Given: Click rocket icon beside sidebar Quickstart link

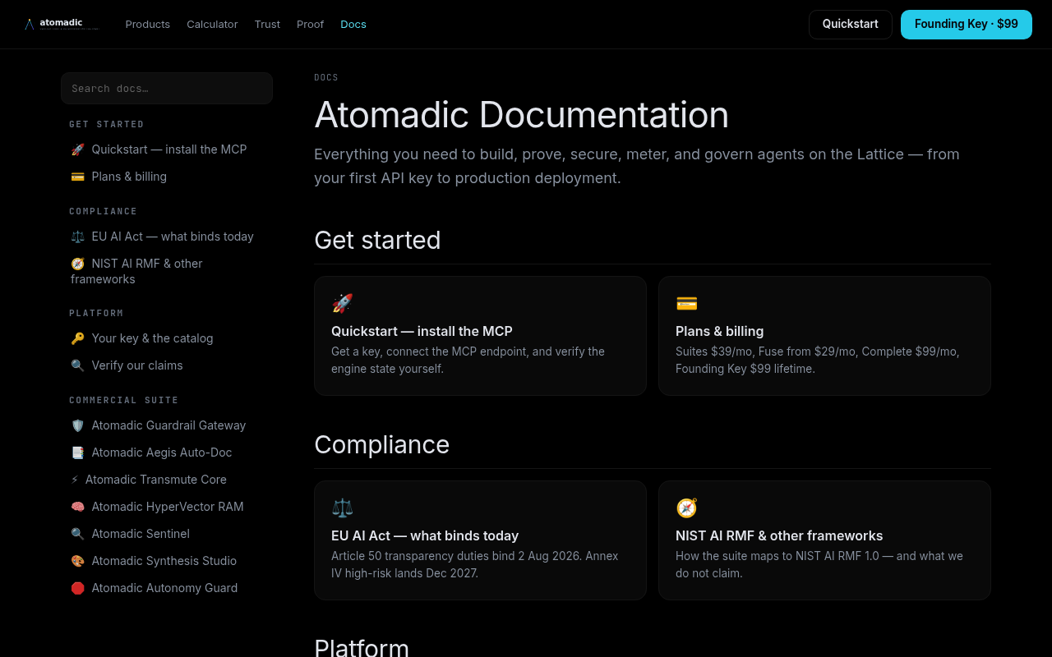Looking at the screenshot, I should [x=77, y=149].
